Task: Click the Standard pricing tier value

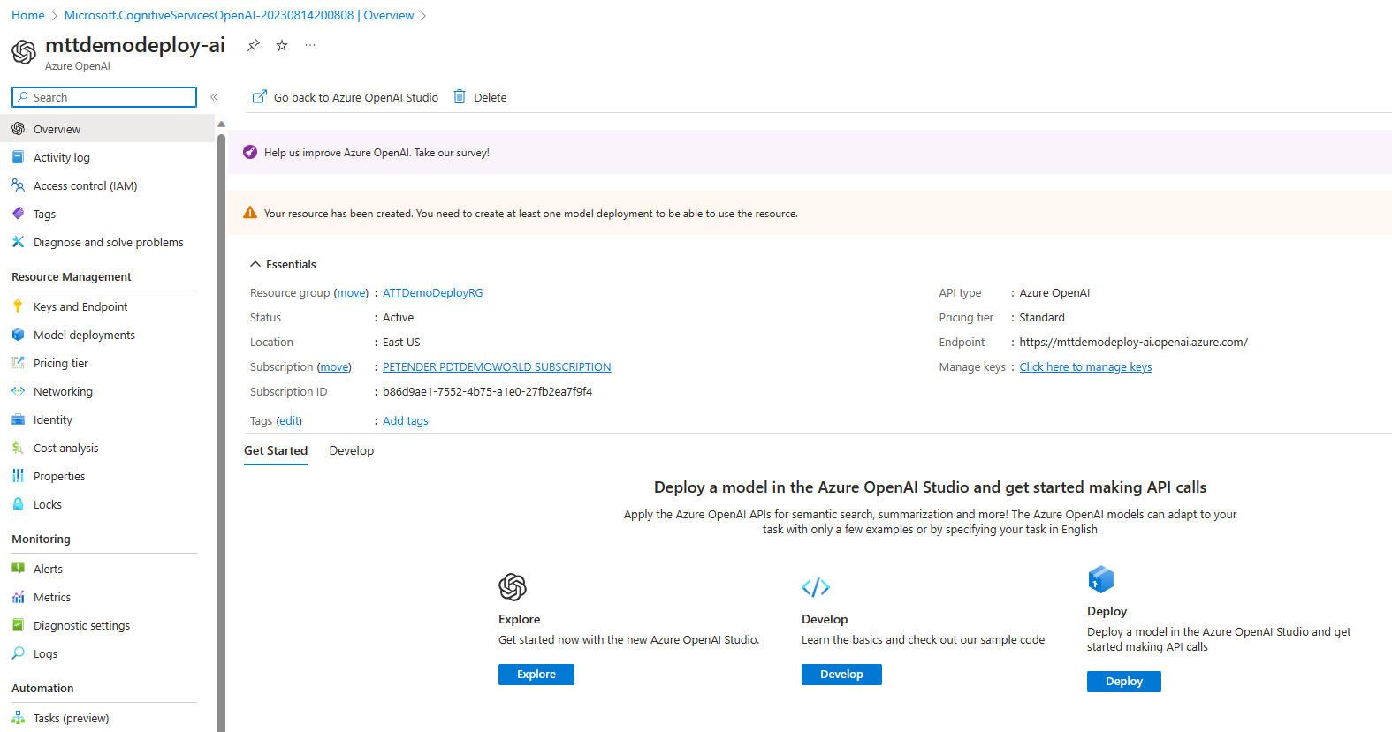Action: pos(1042,318)
